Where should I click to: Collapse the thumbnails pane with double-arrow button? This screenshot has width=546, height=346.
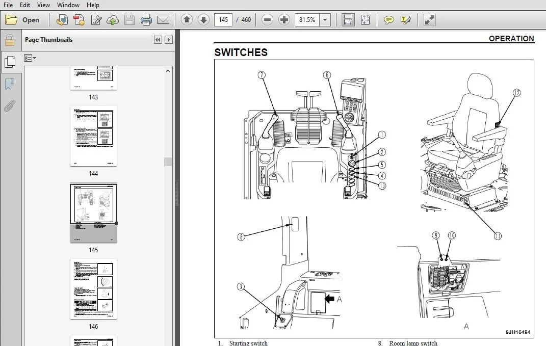tap(158, 40)
